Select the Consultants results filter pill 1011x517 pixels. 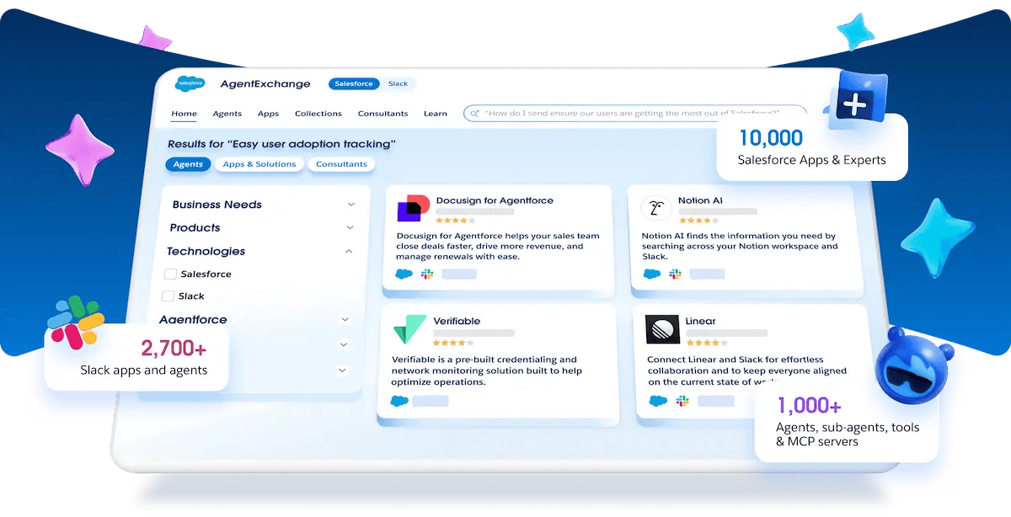pyautogui.click(x=341, y=164)
